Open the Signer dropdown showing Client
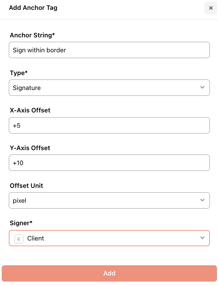This screenshot has height=286, width=218. pyautogui.click(x=109, y=238)
